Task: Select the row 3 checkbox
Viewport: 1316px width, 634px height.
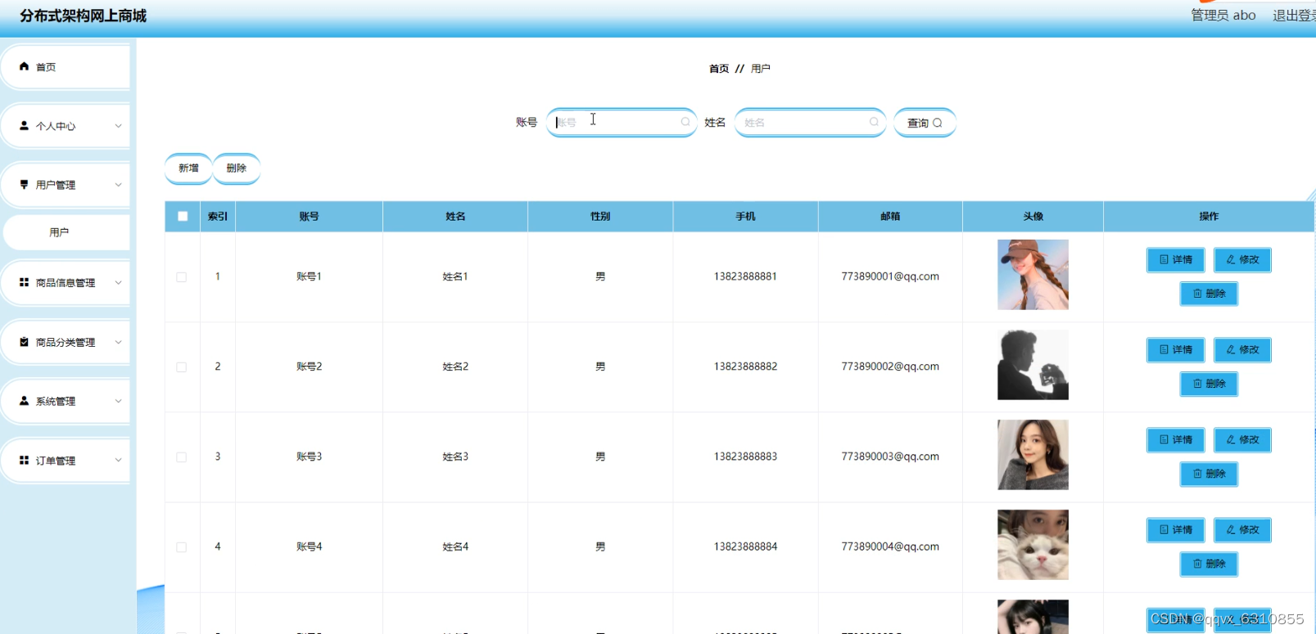Action: pyautogui.click(x=182, y=456)
